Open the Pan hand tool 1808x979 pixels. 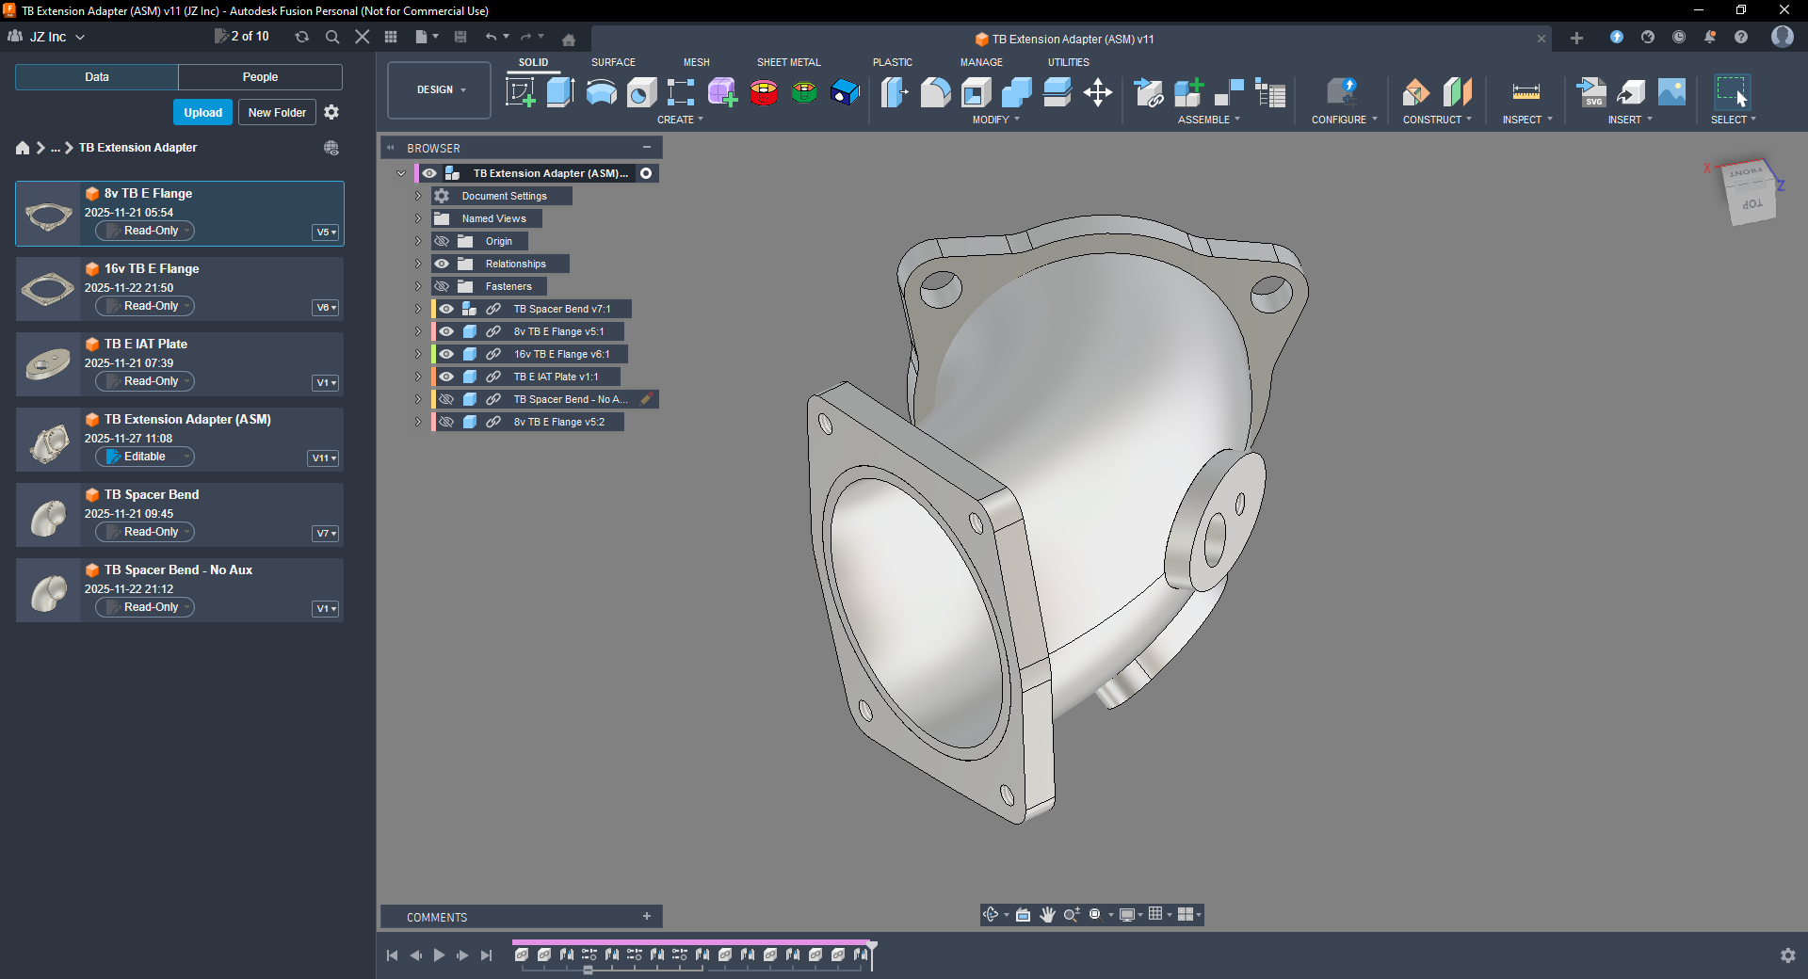[1047, 915]
